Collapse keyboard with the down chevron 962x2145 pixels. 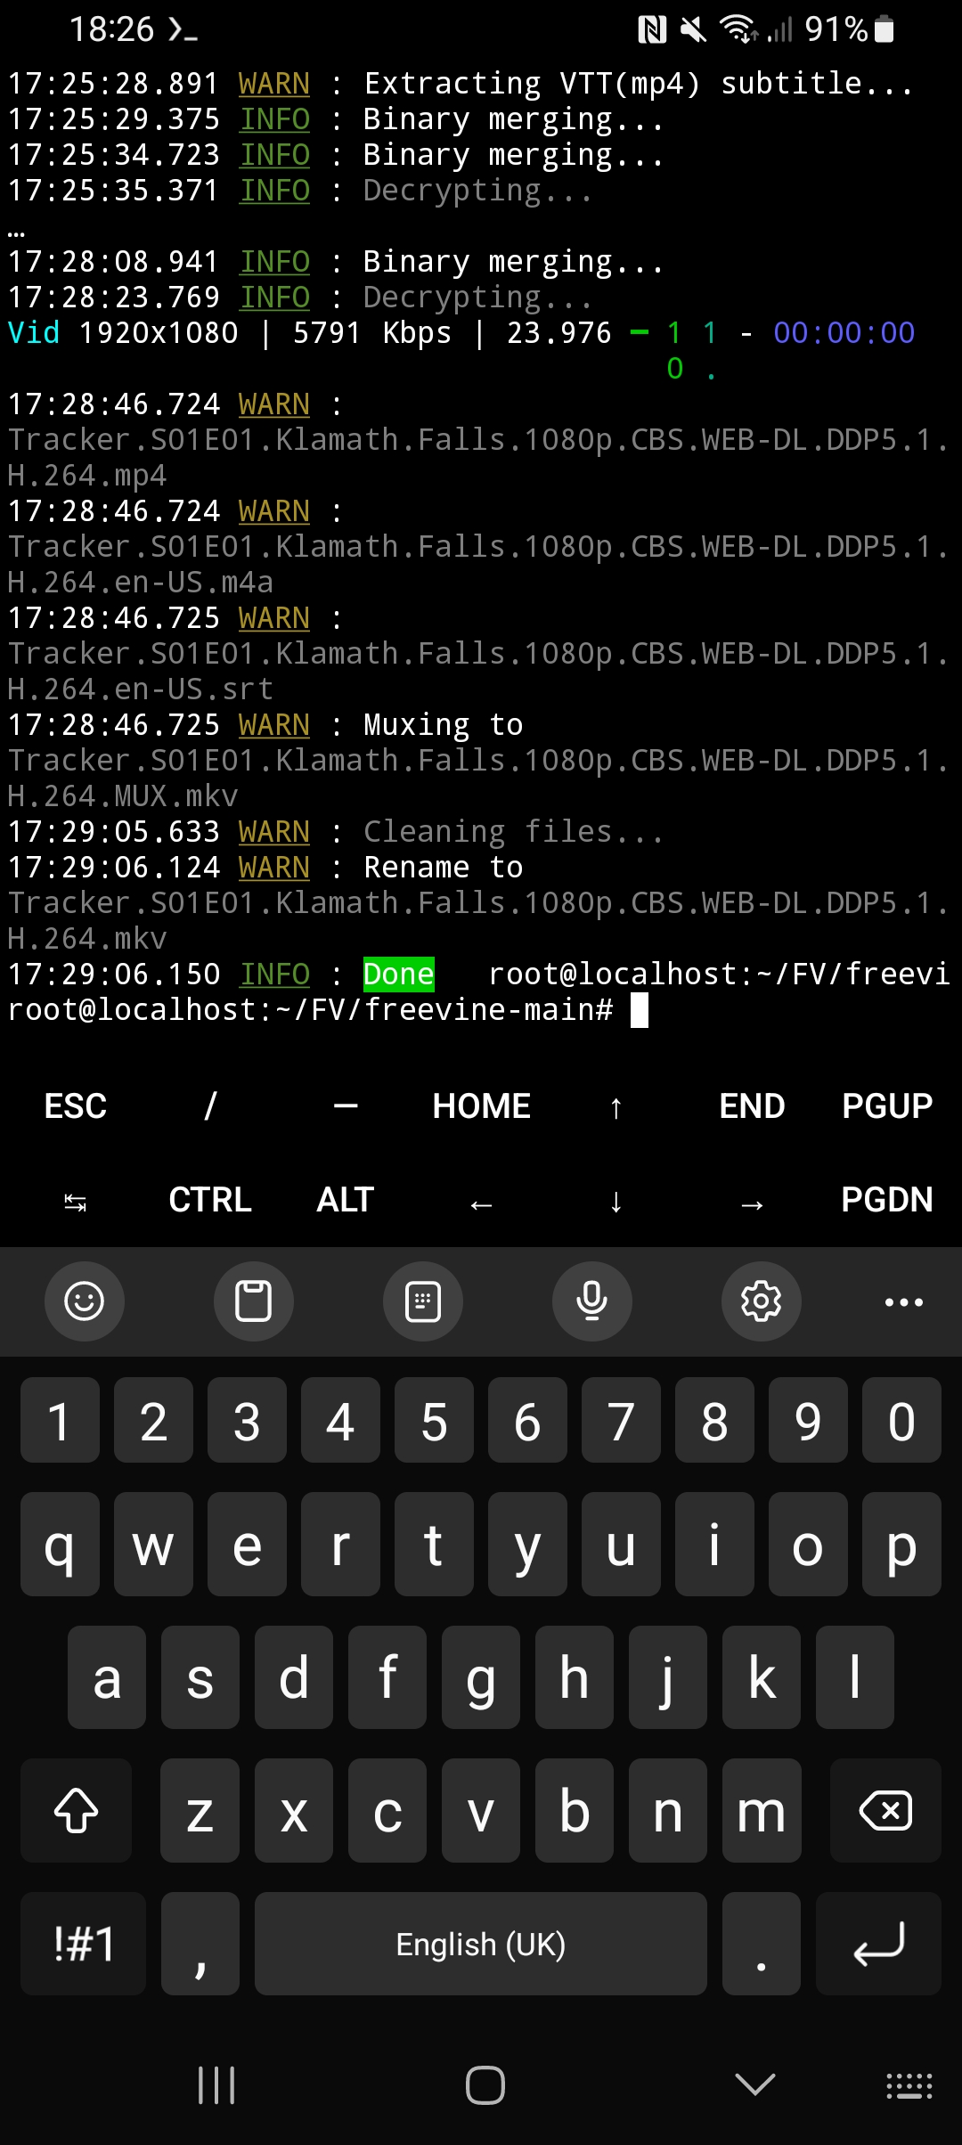click(x=755, y=2084)
